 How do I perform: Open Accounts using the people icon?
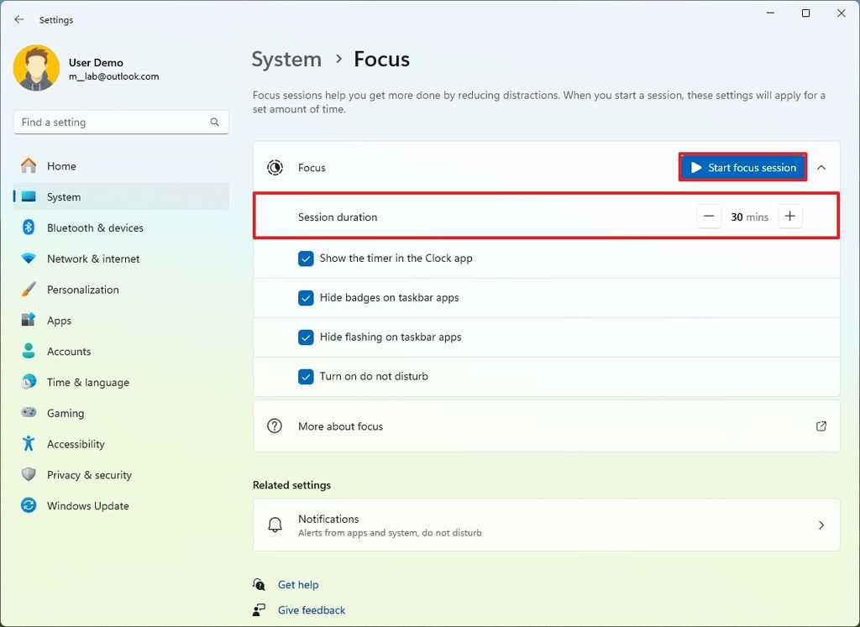28,351
